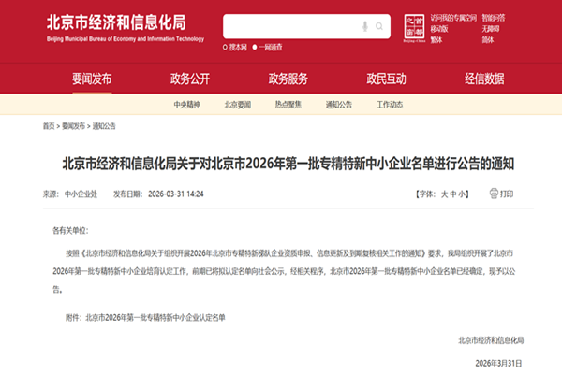Open the 智能问答 link
562x374 pixels.
[494, 18]
